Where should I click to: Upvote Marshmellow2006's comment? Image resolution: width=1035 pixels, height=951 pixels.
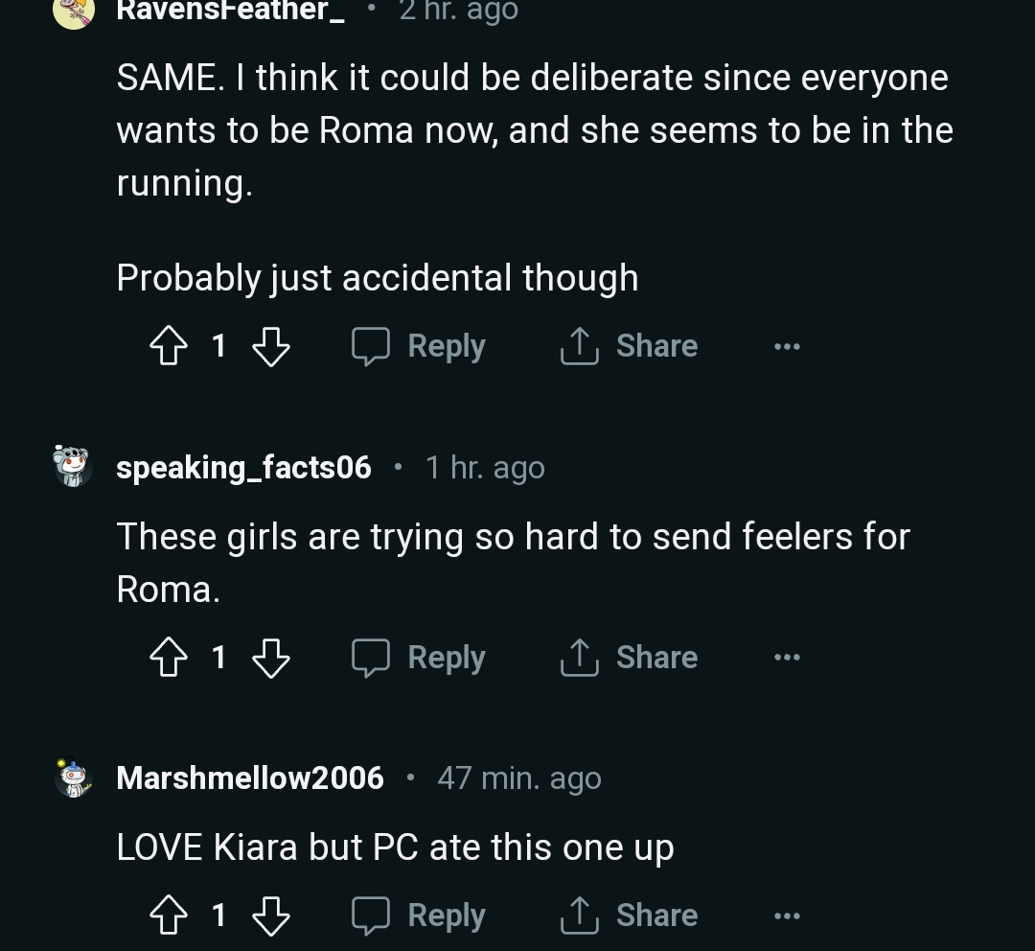point(169,916)
